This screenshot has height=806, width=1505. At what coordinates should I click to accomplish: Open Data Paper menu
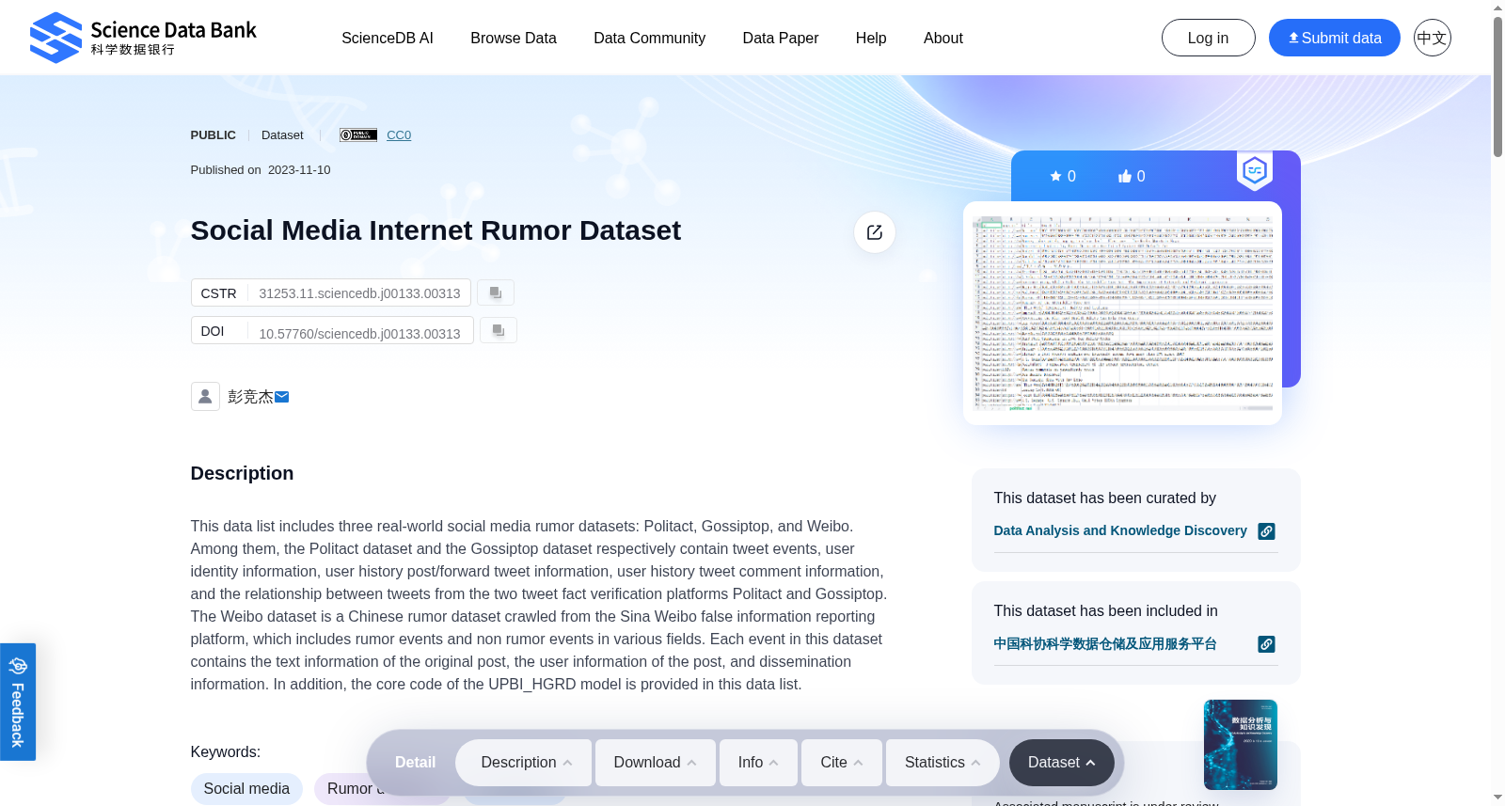coord(781,39)
